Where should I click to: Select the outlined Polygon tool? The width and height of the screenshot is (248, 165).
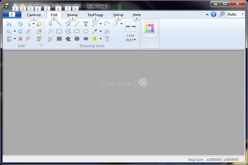68,31
